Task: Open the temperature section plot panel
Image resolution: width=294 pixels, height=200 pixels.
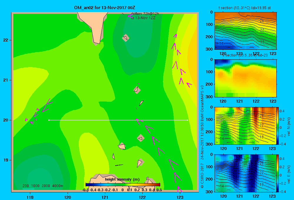Action: (x=245, y=31)
